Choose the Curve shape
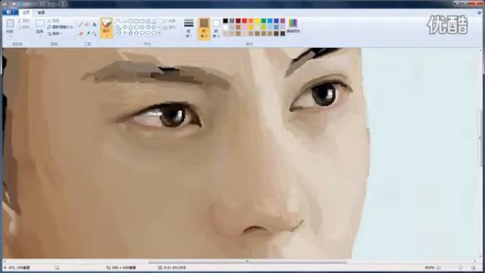This screenshot has width=485, height=273. point(124,21)
